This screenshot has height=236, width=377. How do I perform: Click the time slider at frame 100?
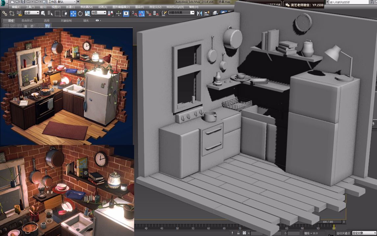pyautogui.click(x=335, y=227)
